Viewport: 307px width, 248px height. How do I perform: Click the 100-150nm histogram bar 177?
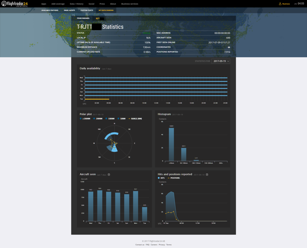point(196,160)
